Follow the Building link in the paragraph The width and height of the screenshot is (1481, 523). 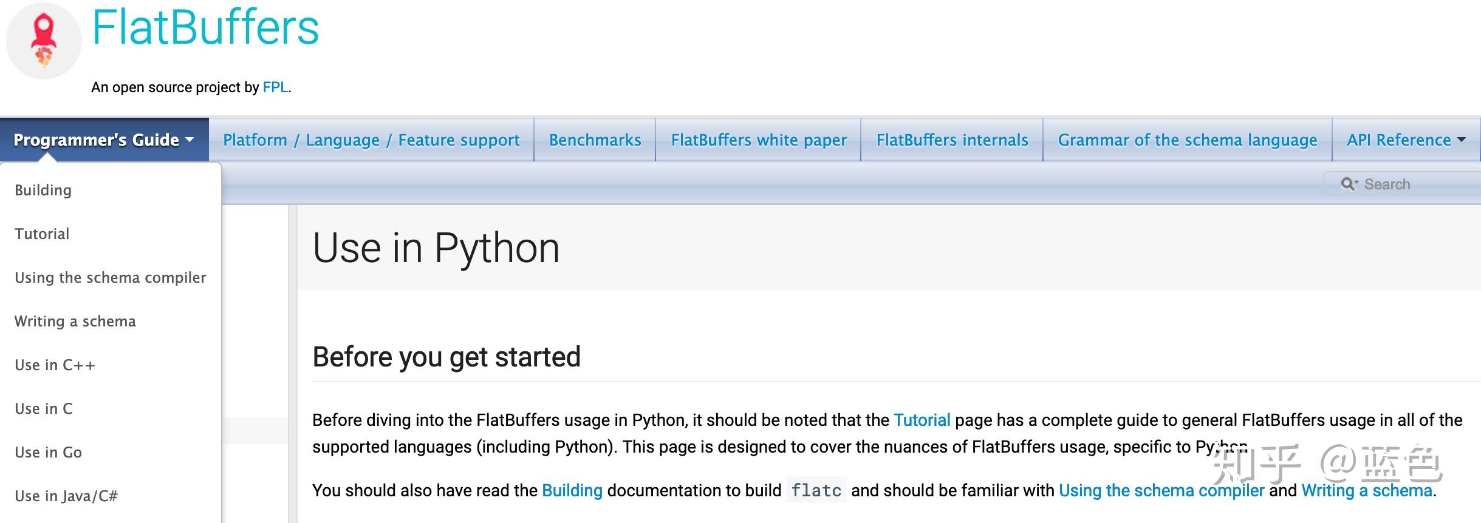572,490
